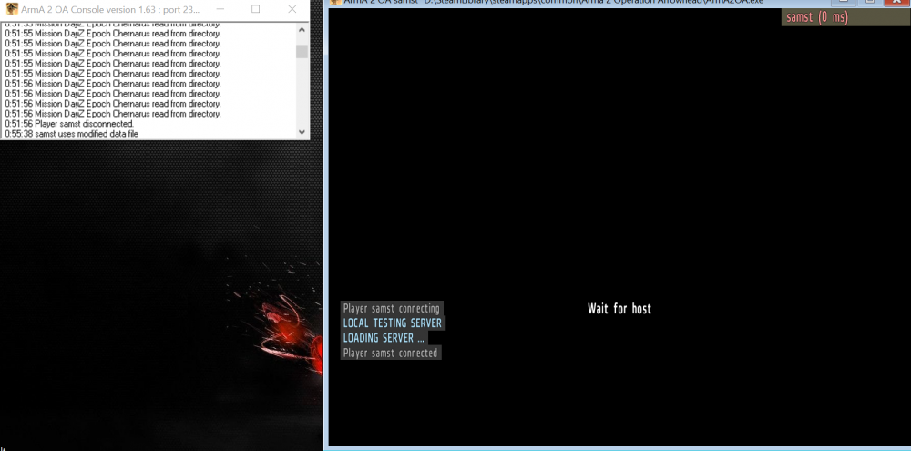Screen dimensions: 911x451
Task: Minimize the ArmA 2 OA Console window
Action: click(x=219, y=9)
